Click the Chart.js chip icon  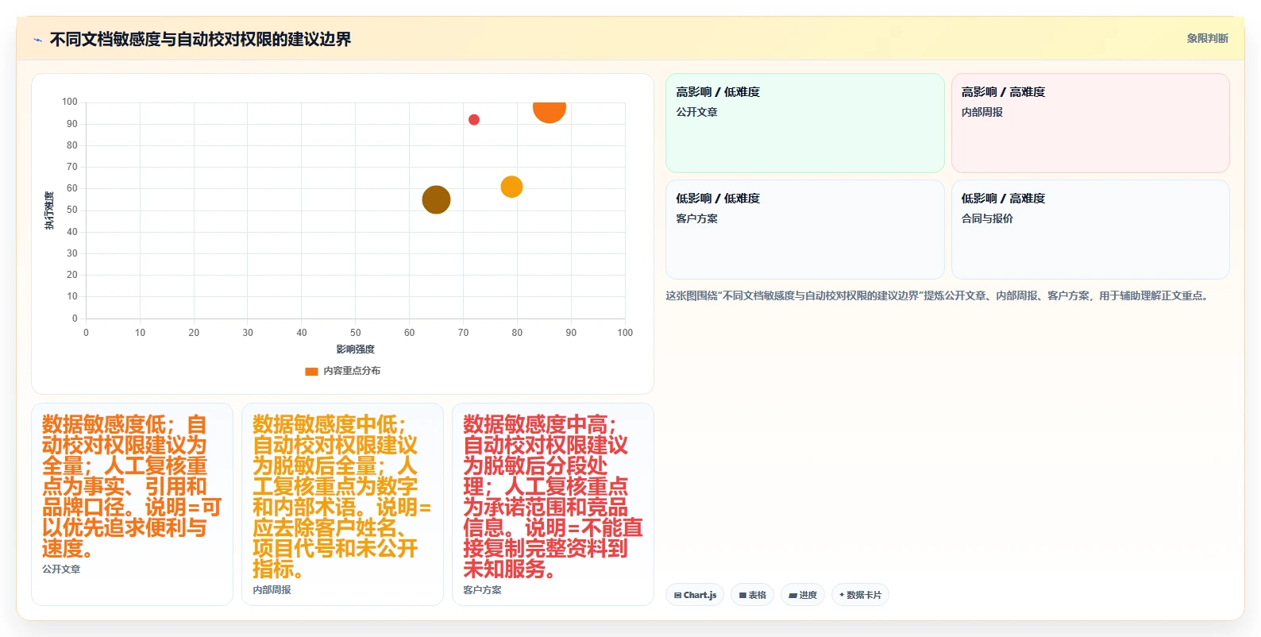click(677, 595)
